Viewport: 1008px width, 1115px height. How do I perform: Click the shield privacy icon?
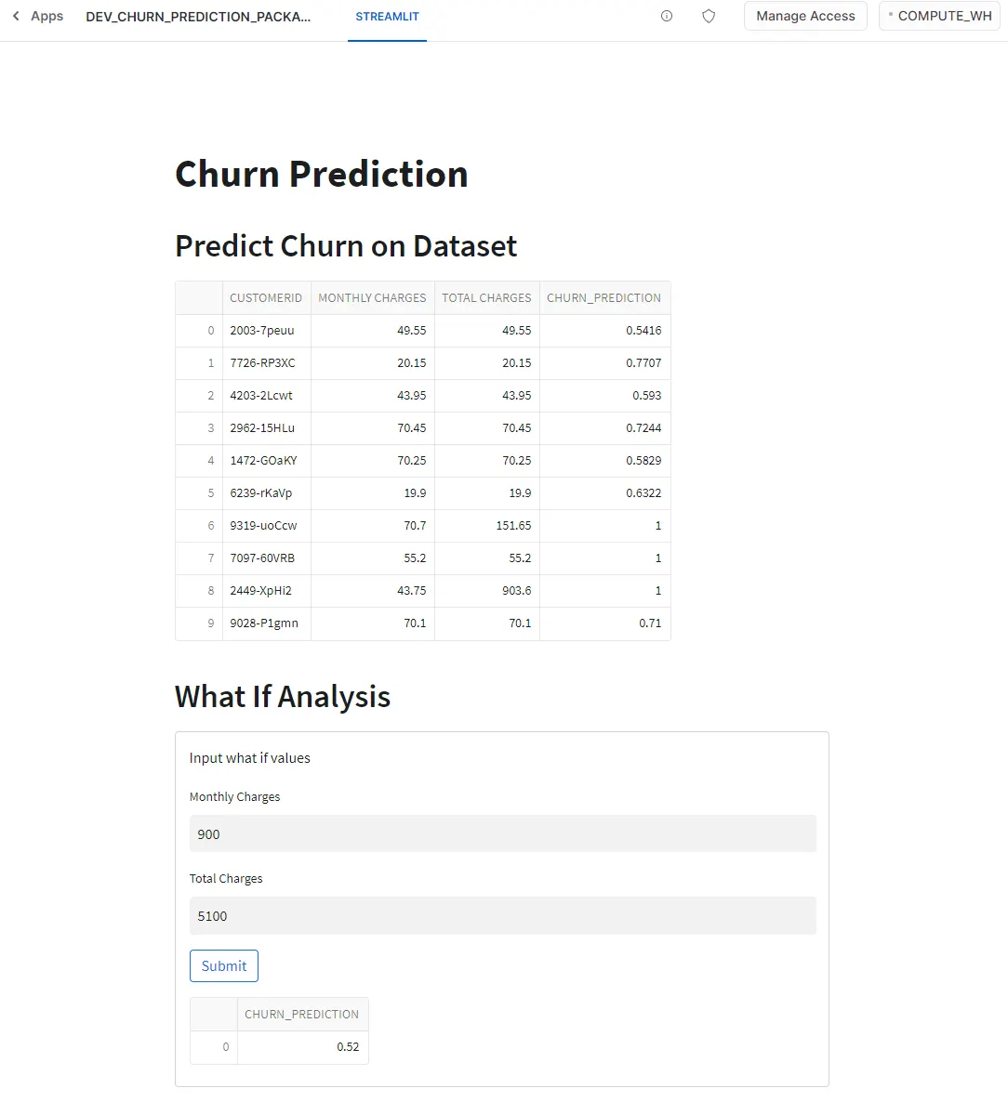point(709,16)
